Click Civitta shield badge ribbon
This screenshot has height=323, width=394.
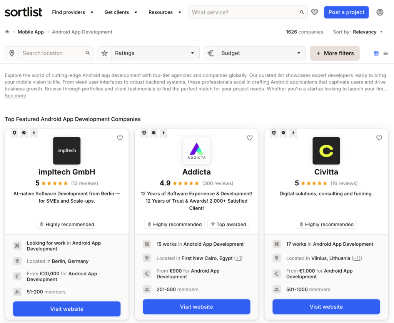(274, 133)
